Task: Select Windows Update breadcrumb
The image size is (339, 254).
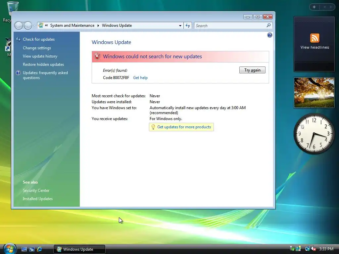Action: point(117,25)
